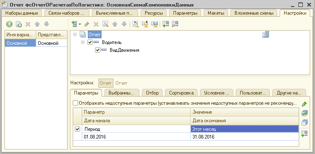Click the start date 01.08.2016 cell

(136, 137)
